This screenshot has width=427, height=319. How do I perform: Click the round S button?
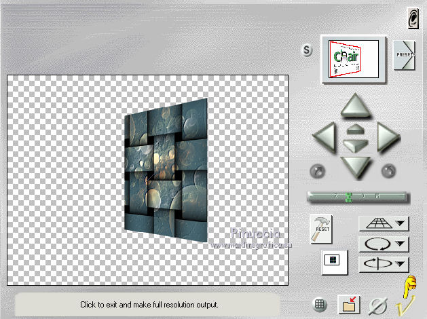(307, 50)
